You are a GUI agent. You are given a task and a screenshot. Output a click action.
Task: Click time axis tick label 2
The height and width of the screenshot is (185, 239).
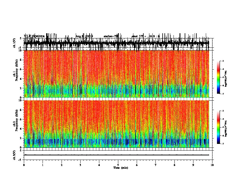pyautogui.click(x=62, y=165)
